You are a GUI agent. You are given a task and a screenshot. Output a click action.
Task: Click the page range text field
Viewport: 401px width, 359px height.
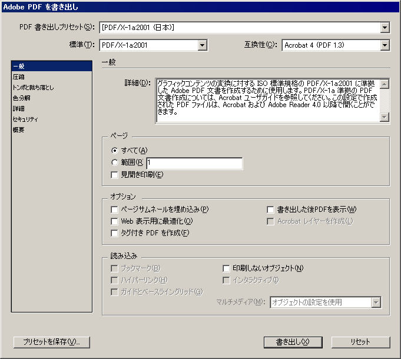[x=194, y=163]
